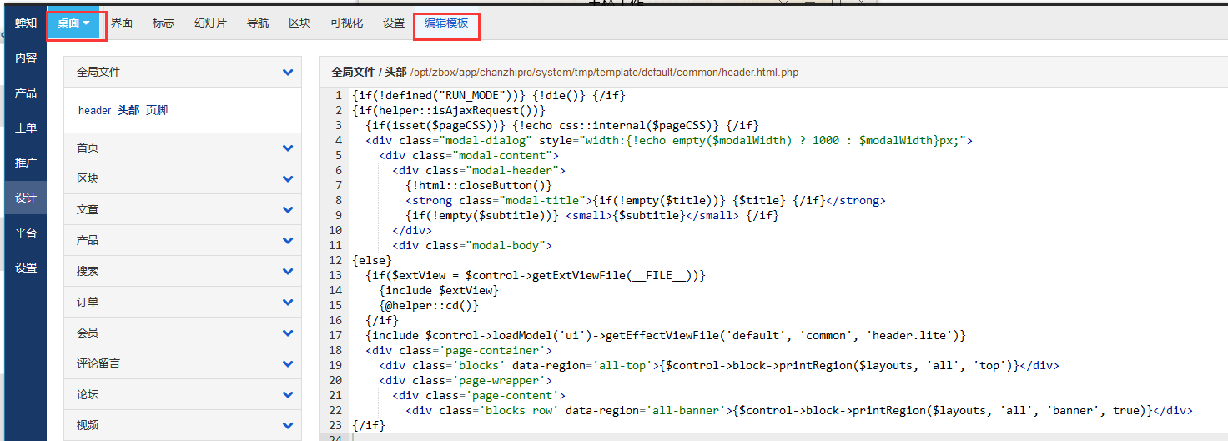Click the header file link
The height and width of the screenshot is (441, 1228).
click(x=94, y=110)
